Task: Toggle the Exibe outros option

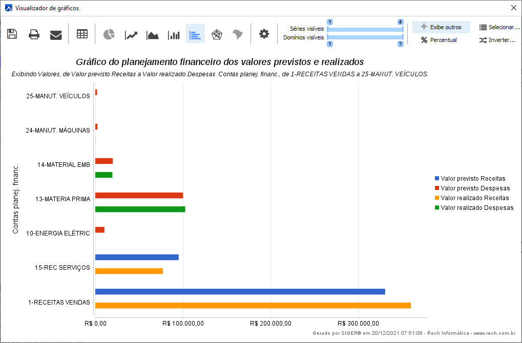Action: point(441,27)
